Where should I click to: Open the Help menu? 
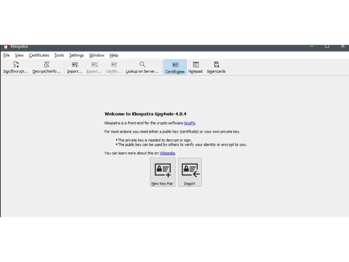tap(114, 55)
